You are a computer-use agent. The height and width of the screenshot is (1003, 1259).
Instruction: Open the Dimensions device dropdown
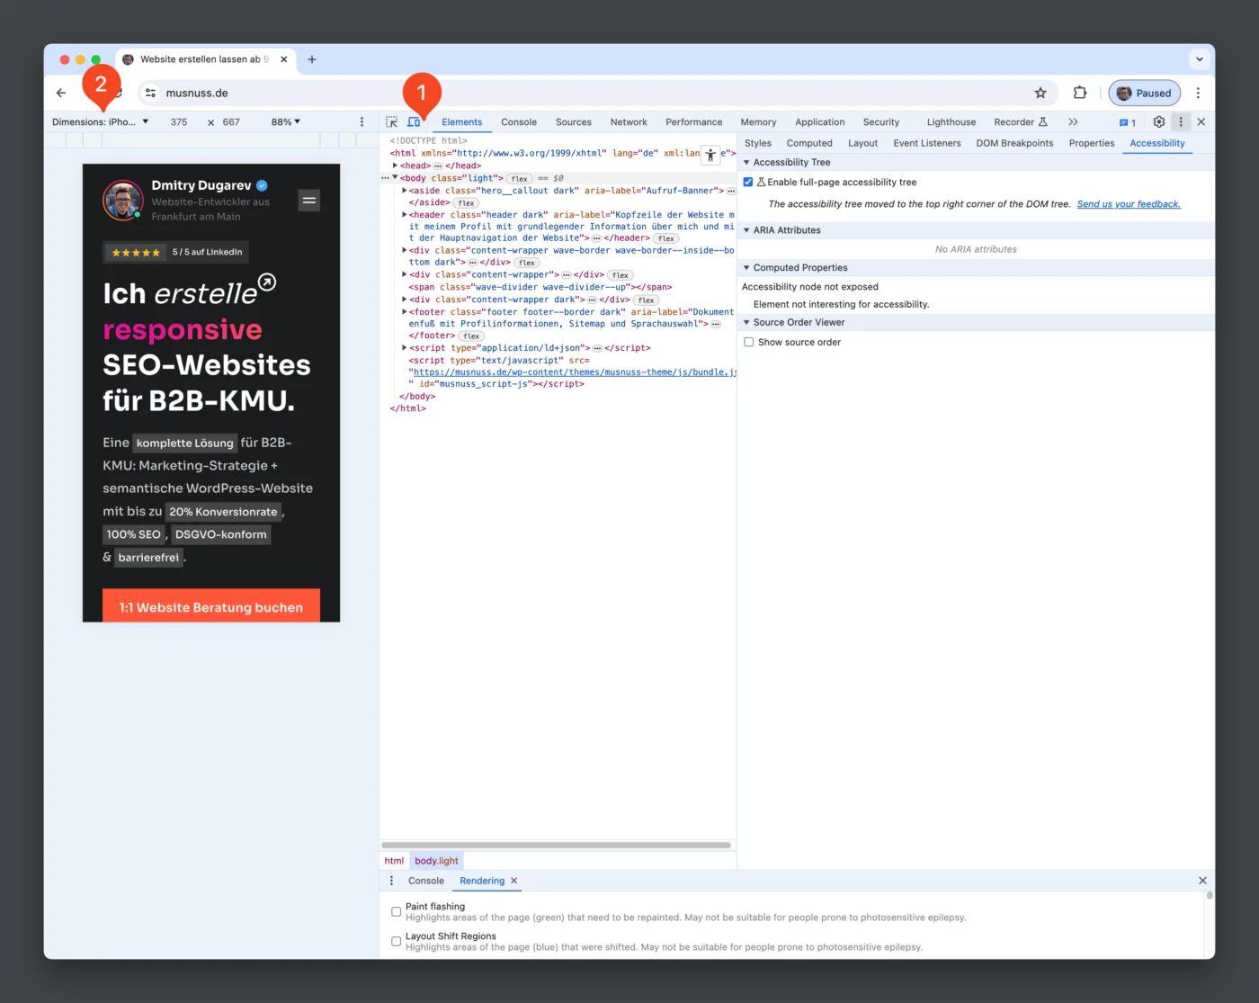click(x=100, y=122)
